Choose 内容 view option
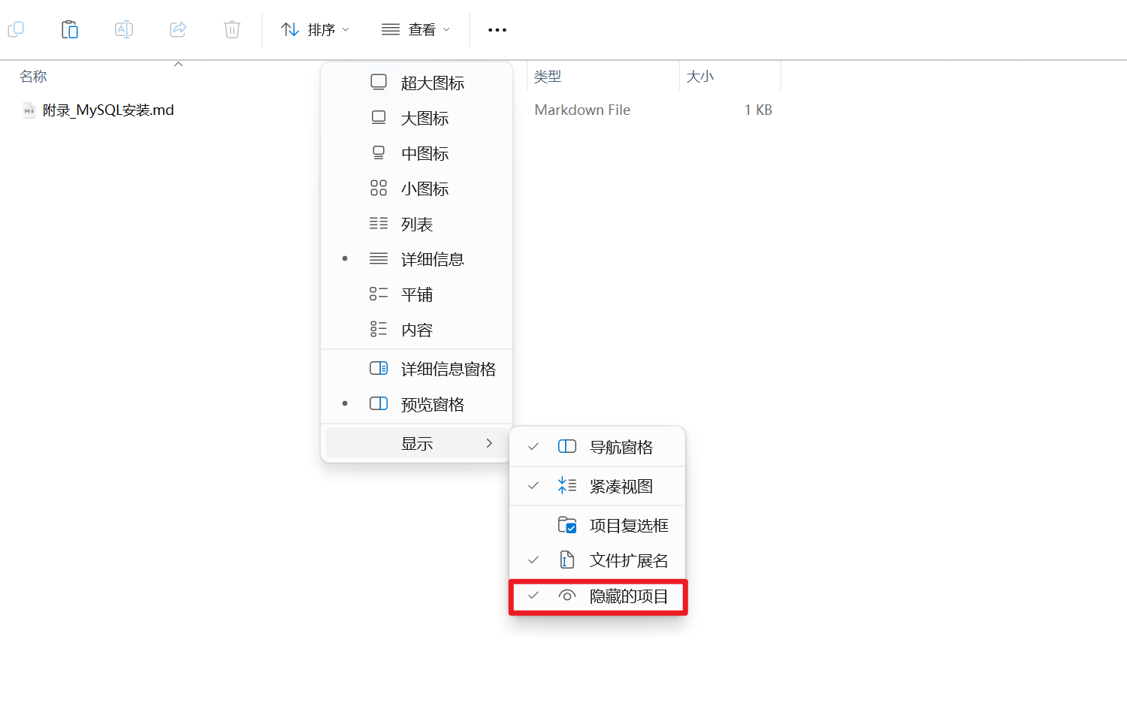 pyautogui.click(x=417, y=330)
